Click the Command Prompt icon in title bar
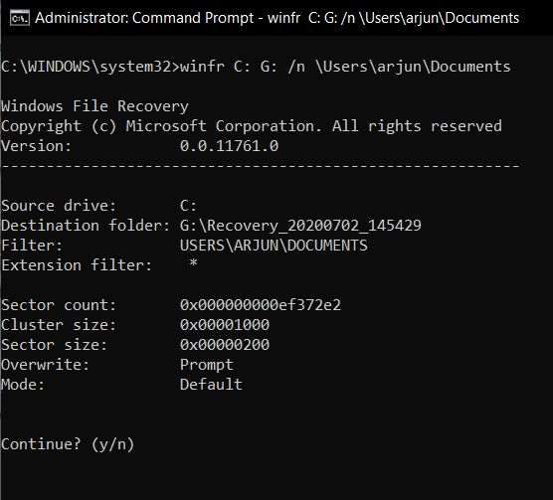The width and height of the screenshot is (553, 500). click(x=20, y=18)
